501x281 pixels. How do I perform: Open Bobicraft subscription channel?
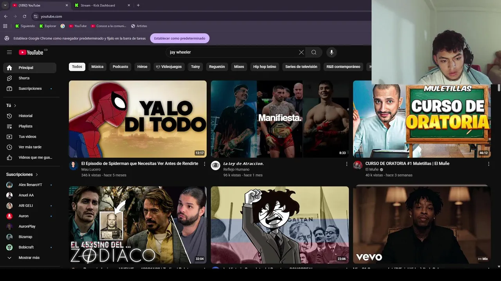[x=30, y=247]
